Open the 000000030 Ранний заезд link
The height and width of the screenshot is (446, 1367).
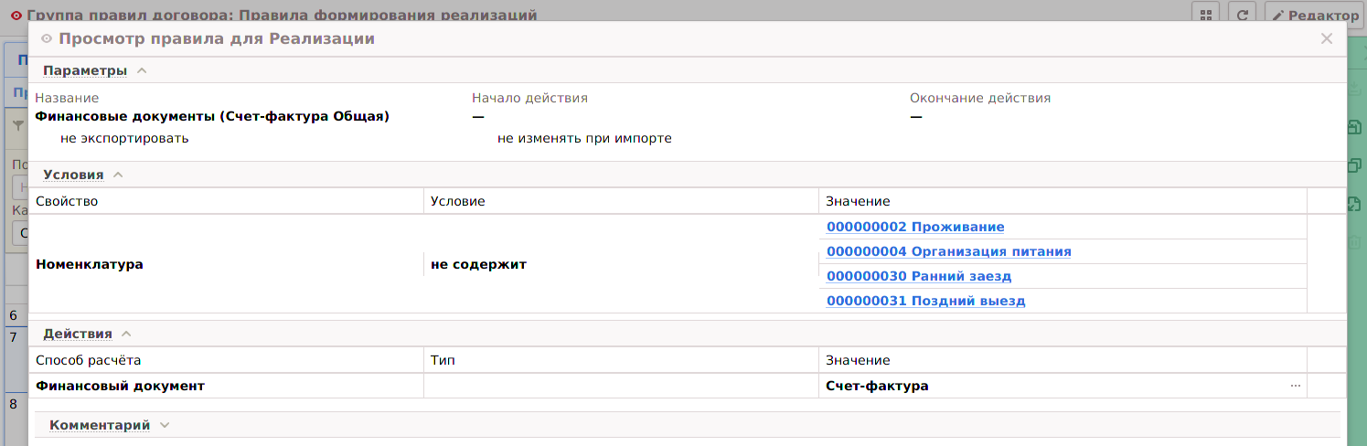[x=918, y=276]
